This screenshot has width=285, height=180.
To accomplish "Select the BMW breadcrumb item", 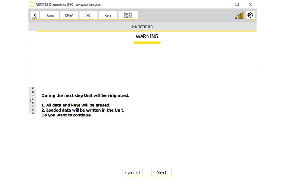I will (69, 15).
